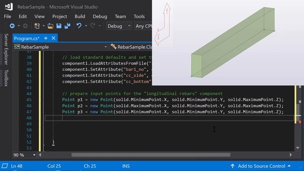Open the File menu
The width and height of the screenshot is (304, 171).
pos(8,17)
